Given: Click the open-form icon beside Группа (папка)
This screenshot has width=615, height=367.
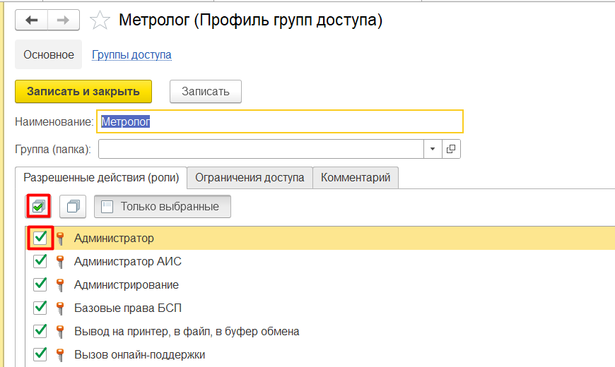Looking at the screenshot, I should point(451,149).
